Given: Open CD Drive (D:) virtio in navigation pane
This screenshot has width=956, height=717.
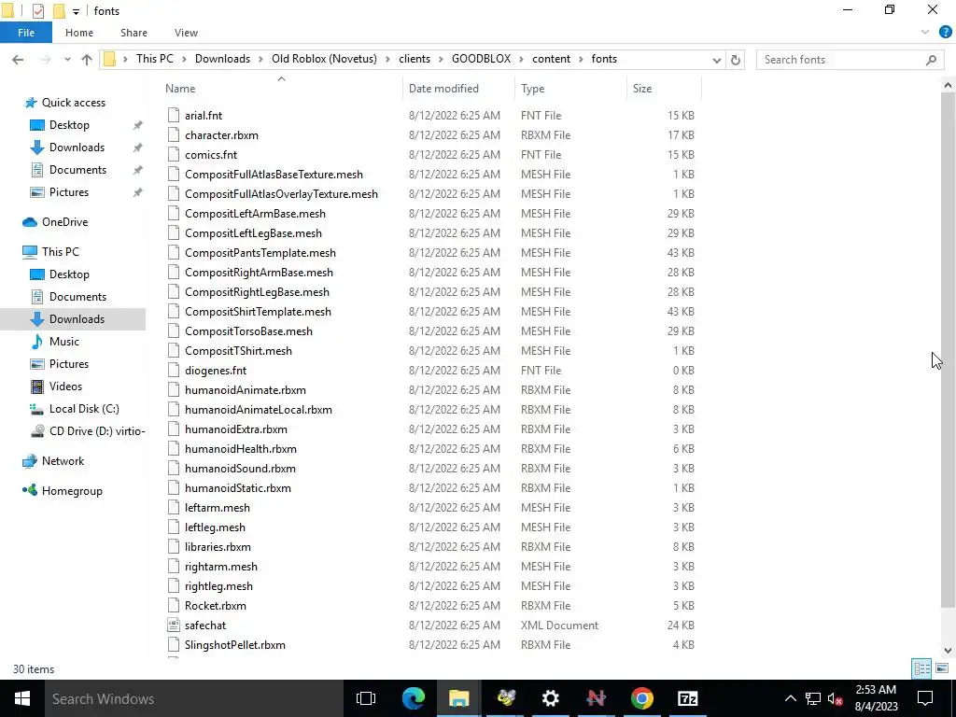Looking at the screenshot, I should click(x=96, y=431).
